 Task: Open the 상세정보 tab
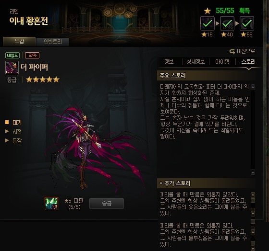(196, 62)
